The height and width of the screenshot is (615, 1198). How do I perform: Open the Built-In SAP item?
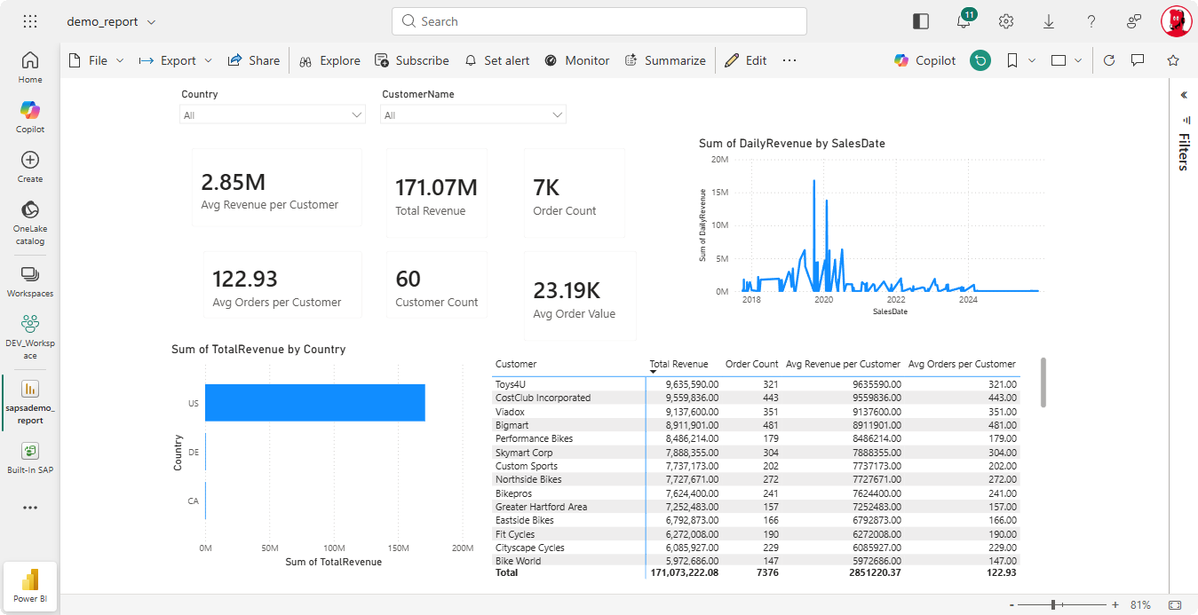tap(30, 458)
